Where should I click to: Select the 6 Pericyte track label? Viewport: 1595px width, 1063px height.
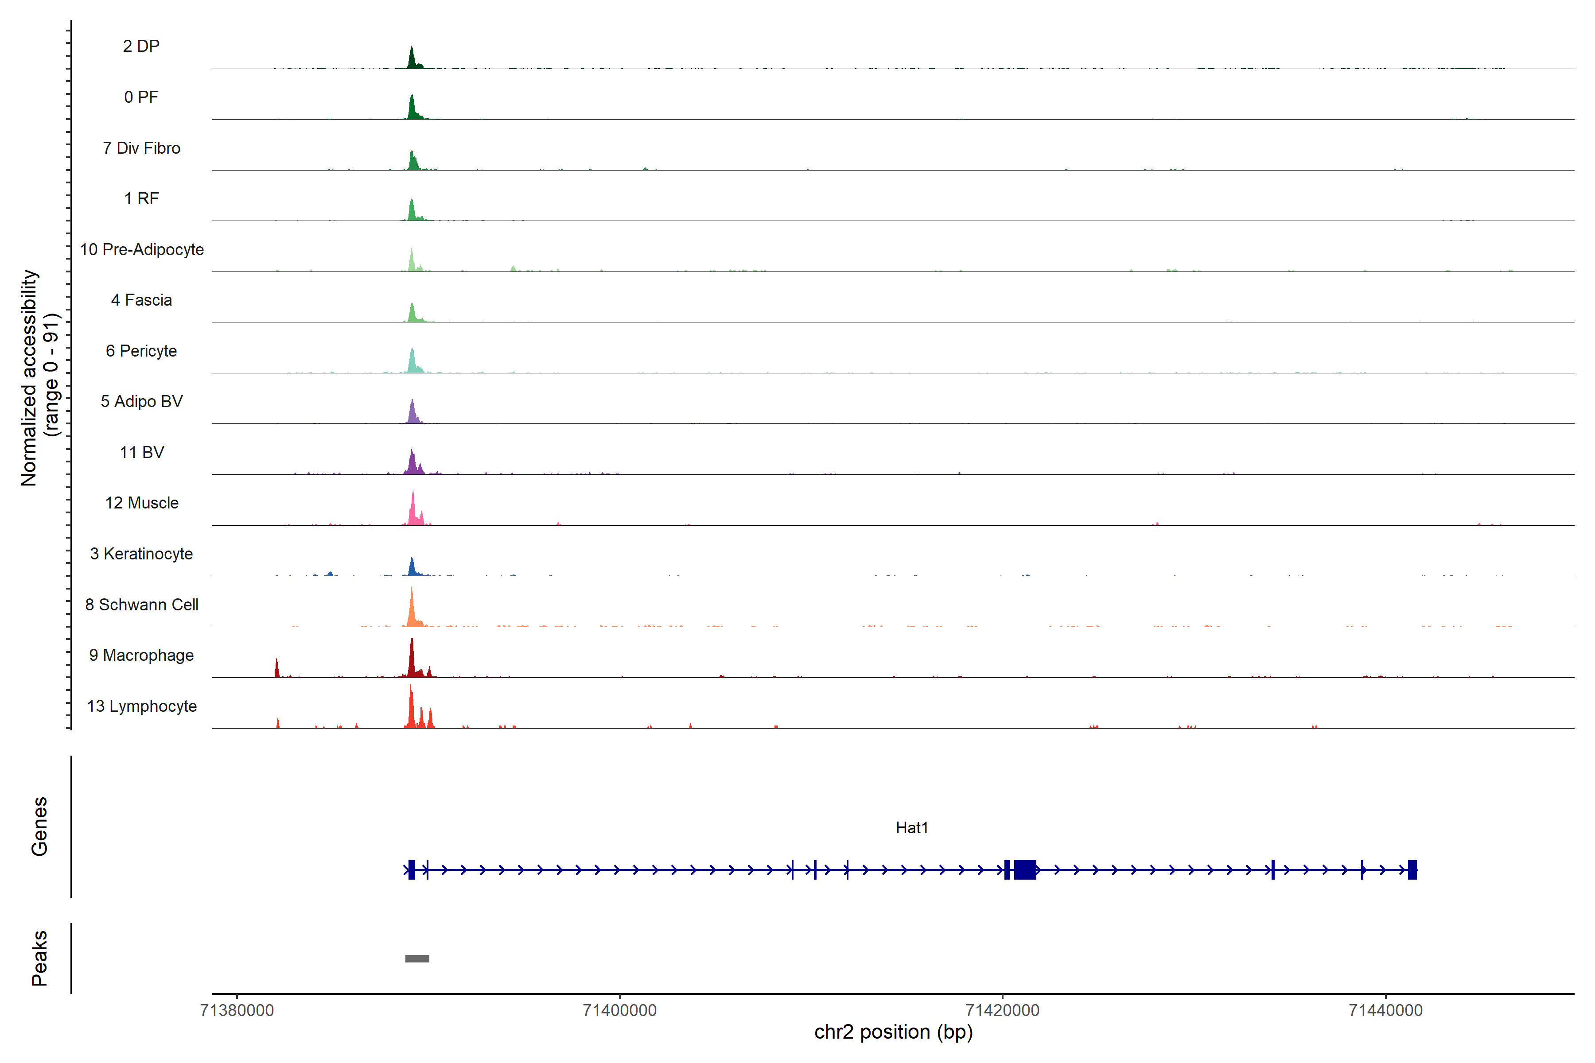pyautogui.click(x=141, y=351)
